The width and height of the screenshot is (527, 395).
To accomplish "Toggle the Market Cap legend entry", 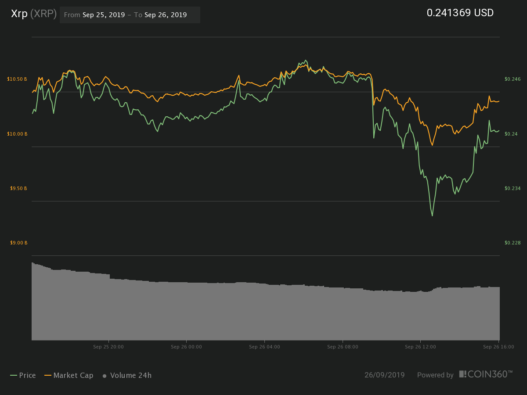I will (x=68, y=375).
